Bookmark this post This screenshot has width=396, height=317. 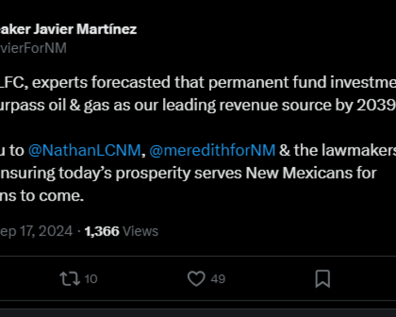(323, 278)
